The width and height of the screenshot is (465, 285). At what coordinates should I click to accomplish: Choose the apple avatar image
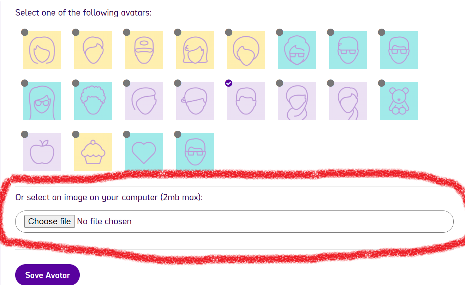click(42, 152)
